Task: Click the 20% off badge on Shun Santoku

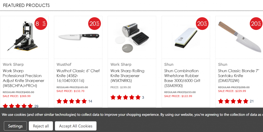Action: tap(256, 24)
